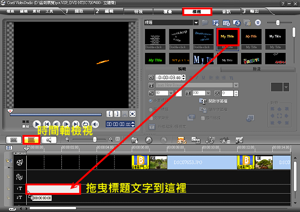The image size is (300, 212).
Task: Undo the last action
Action: [149, 140]
